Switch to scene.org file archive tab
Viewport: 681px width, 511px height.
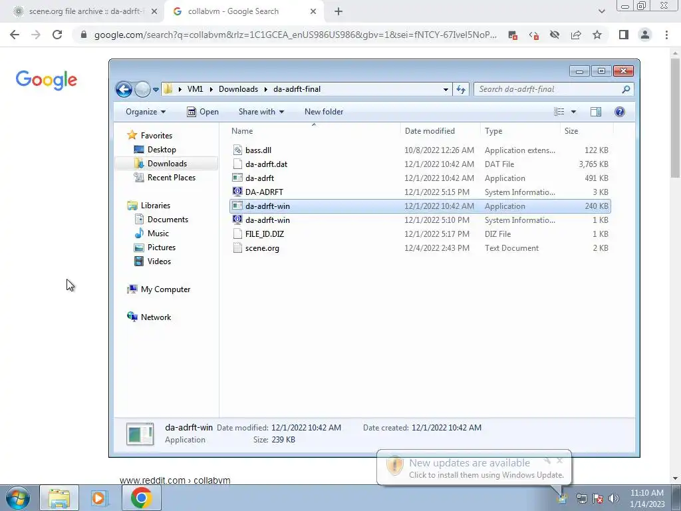pos(84,11)
